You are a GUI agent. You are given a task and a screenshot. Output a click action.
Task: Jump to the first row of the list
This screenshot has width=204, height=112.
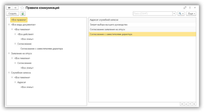(x=182, y=104)
